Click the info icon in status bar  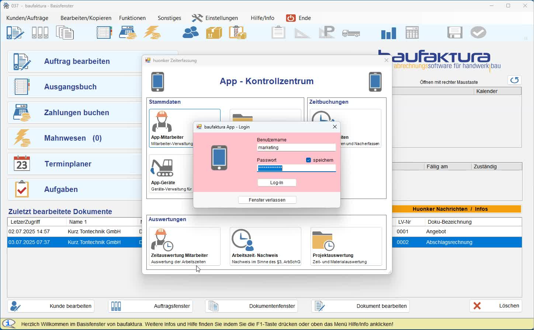[x=9, y=324]
